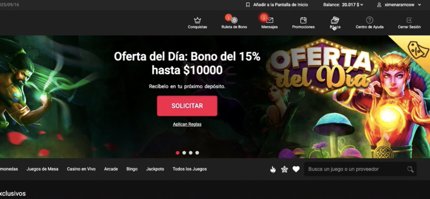Select the first carousel slide dot

click(x=177, y=153)
